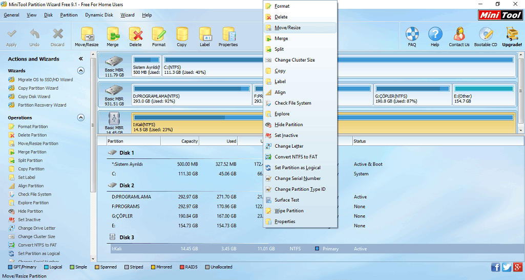Image resolution: width=525 pixels, height=280 pixels.
Task: Collapse the Wizards section
Action: tap(81, 70)
